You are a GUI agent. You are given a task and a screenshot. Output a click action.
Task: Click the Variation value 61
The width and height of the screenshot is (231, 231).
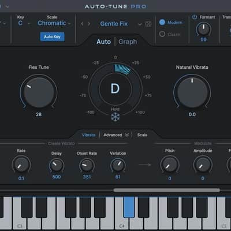(x=118, y=177)
